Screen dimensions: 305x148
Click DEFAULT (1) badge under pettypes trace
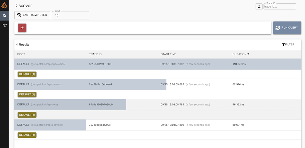27,135
